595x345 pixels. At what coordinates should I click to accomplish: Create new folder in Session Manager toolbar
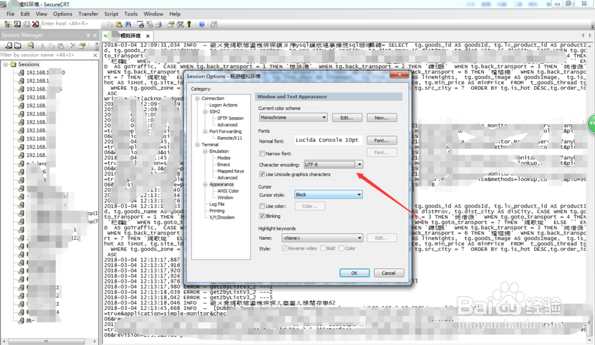click(x=17, y=46)
